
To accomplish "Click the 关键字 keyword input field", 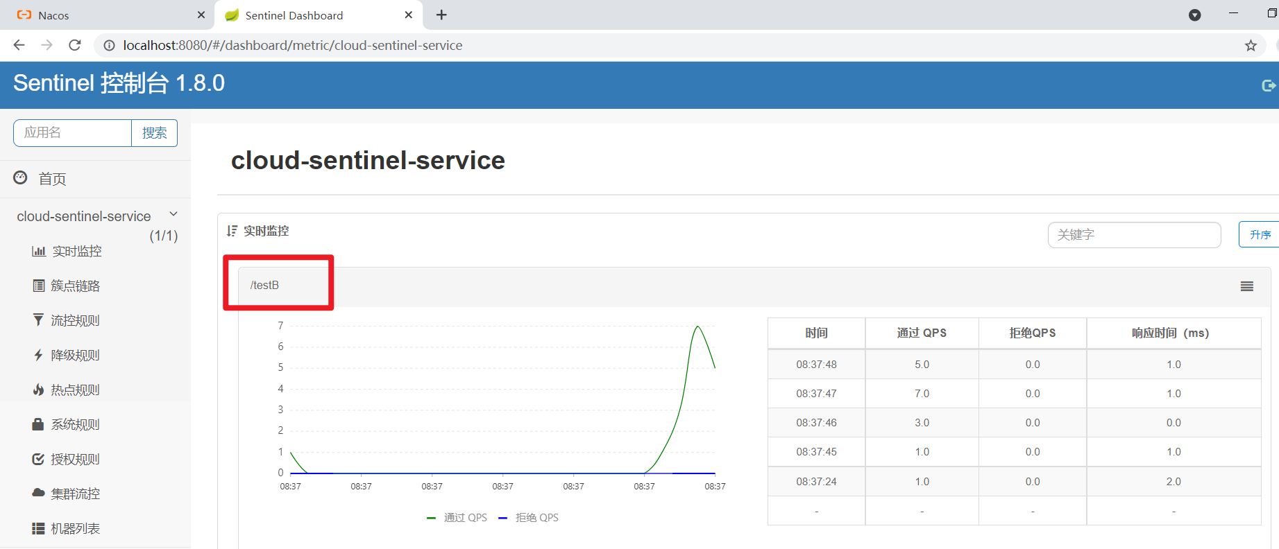I will coord(1134,235).
